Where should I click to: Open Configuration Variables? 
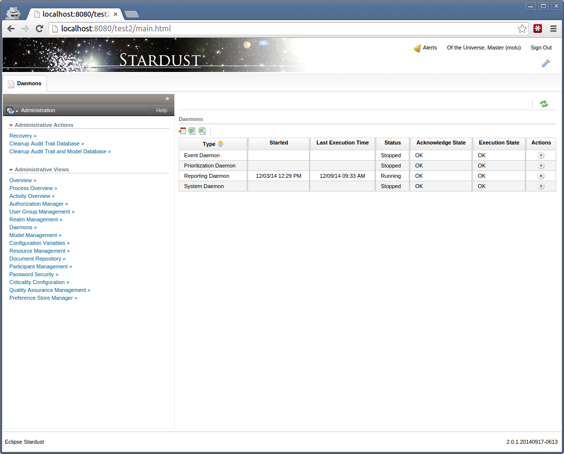point(40,243)
